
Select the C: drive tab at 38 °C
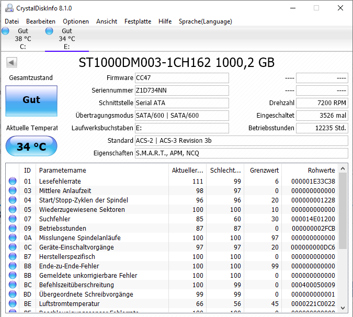(23, 39)
